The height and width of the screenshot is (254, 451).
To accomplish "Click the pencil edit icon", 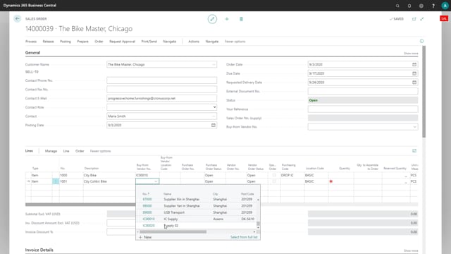I will tap(212, 19).
